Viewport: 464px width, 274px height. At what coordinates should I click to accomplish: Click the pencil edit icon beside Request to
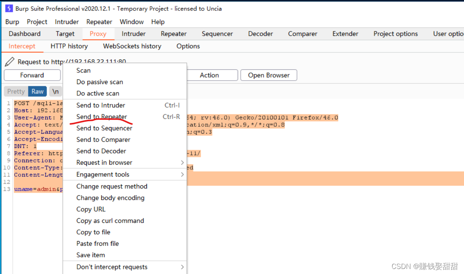(9, 62)
